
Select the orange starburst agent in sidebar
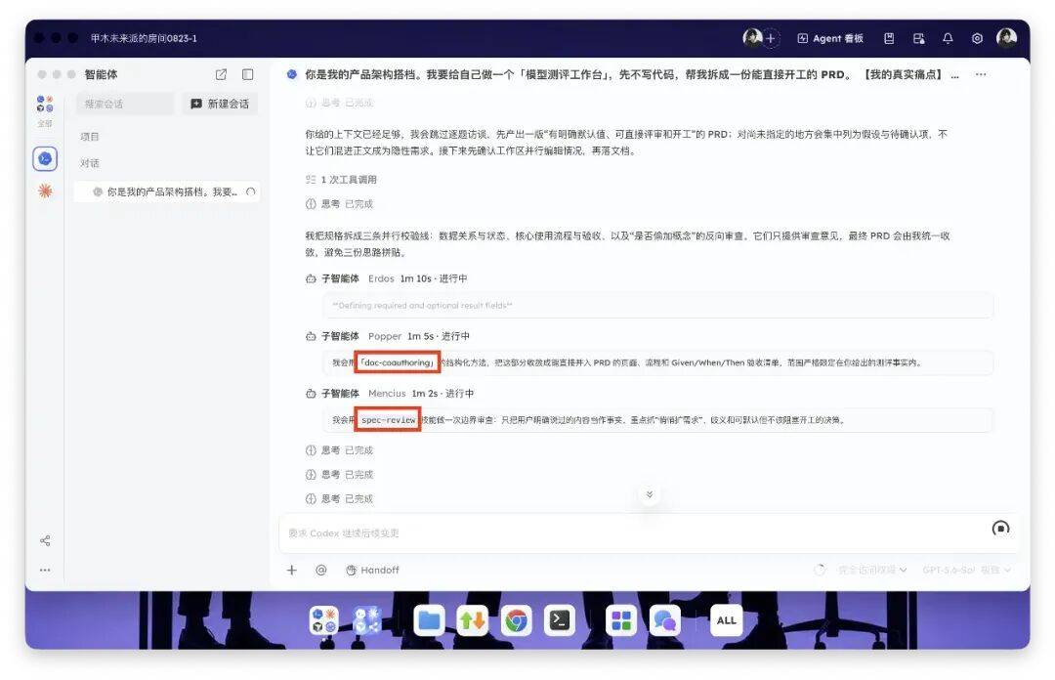click(x=45, y=191)
